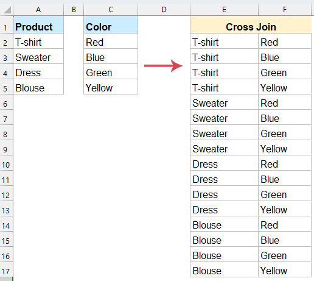Click T-shirt in cell E2
314x281 pixels.
224,41
